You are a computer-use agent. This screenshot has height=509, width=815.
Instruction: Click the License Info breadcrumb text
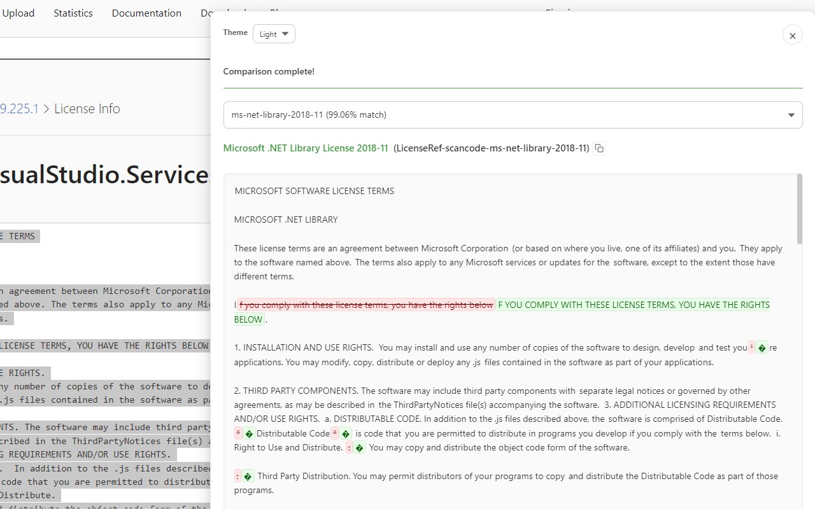coord(87,109)
